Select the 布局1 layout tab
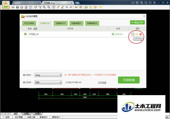The width and height of the screenshot is (170, 119). click(27, 113)
